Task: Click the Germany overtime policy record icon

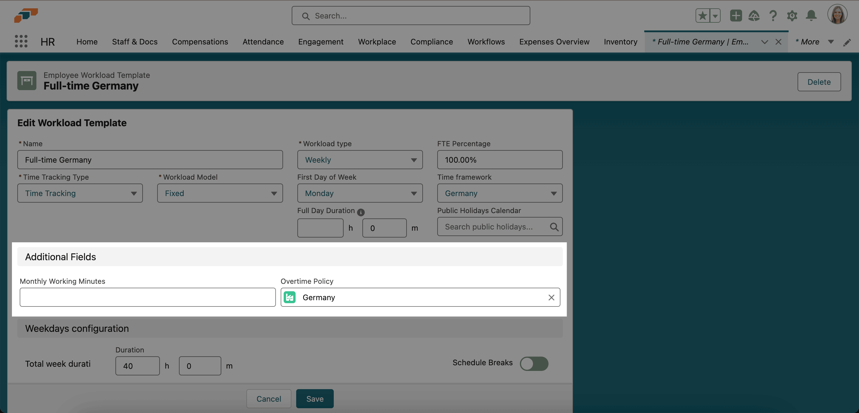Action: (289, 297)
